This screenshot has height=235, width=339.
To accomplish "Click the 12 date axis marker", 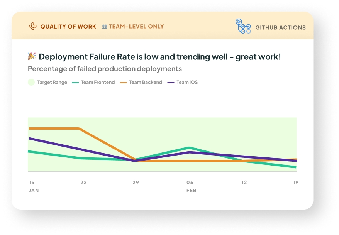I will 244,182.
